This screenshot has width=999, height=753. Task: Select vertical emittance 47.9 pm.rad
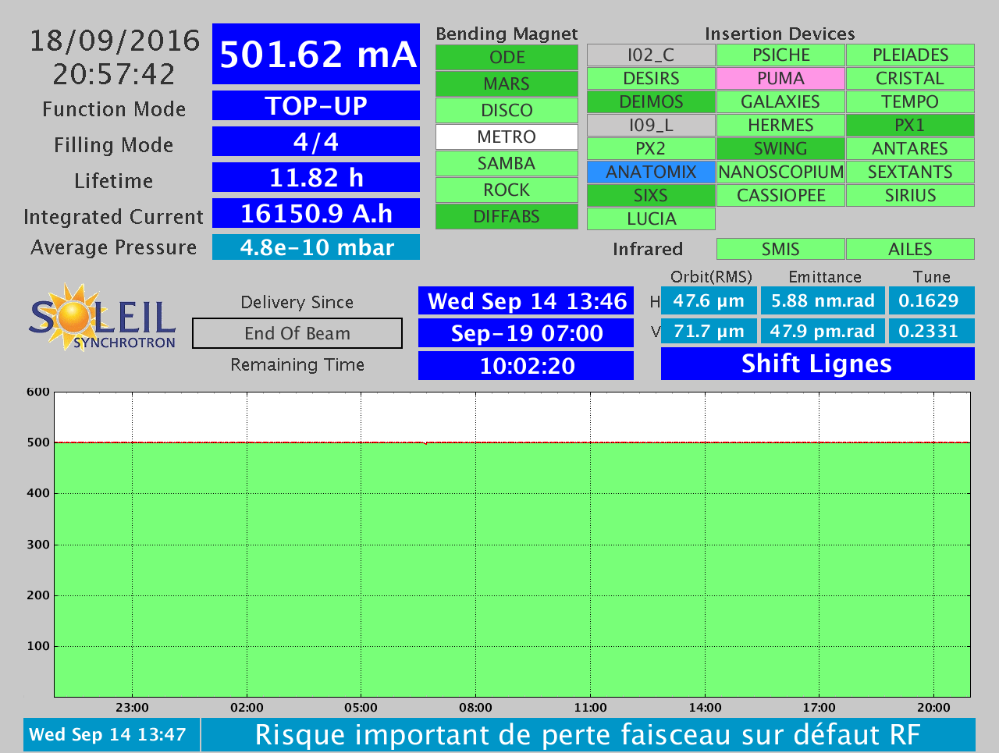coord(823,331)
